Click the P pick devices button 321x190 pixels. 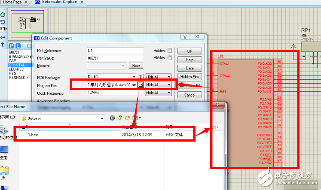coord(11,45)
